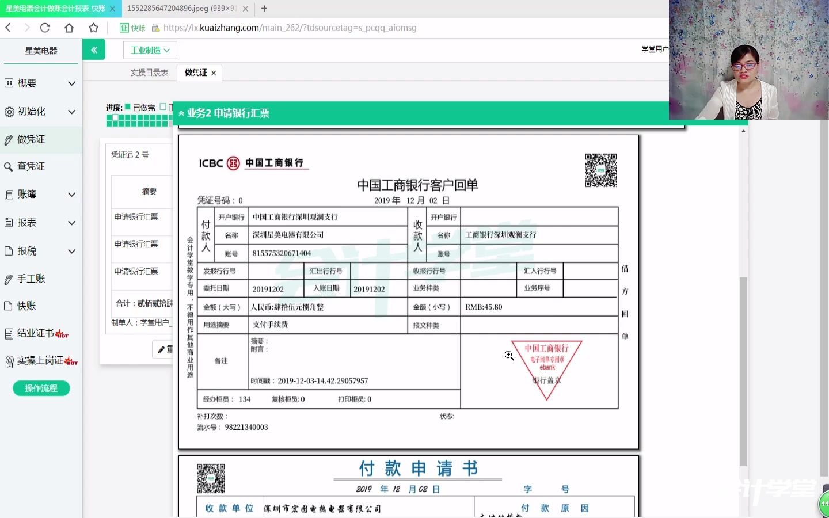Click the browser forward arrow
This screenshot has height=518, width=829.
(x=26, y=28)
